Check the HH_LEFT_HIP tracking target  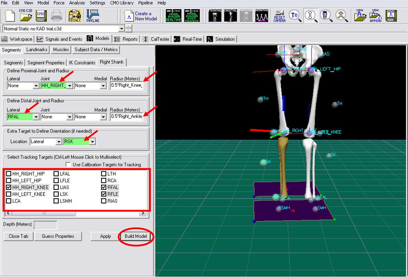[x=9, y=180]
